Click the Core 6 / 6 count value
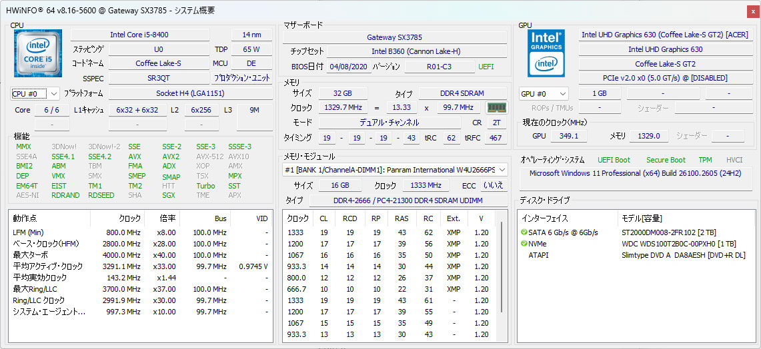The image size is (761, 349). [x=52, y=110]
